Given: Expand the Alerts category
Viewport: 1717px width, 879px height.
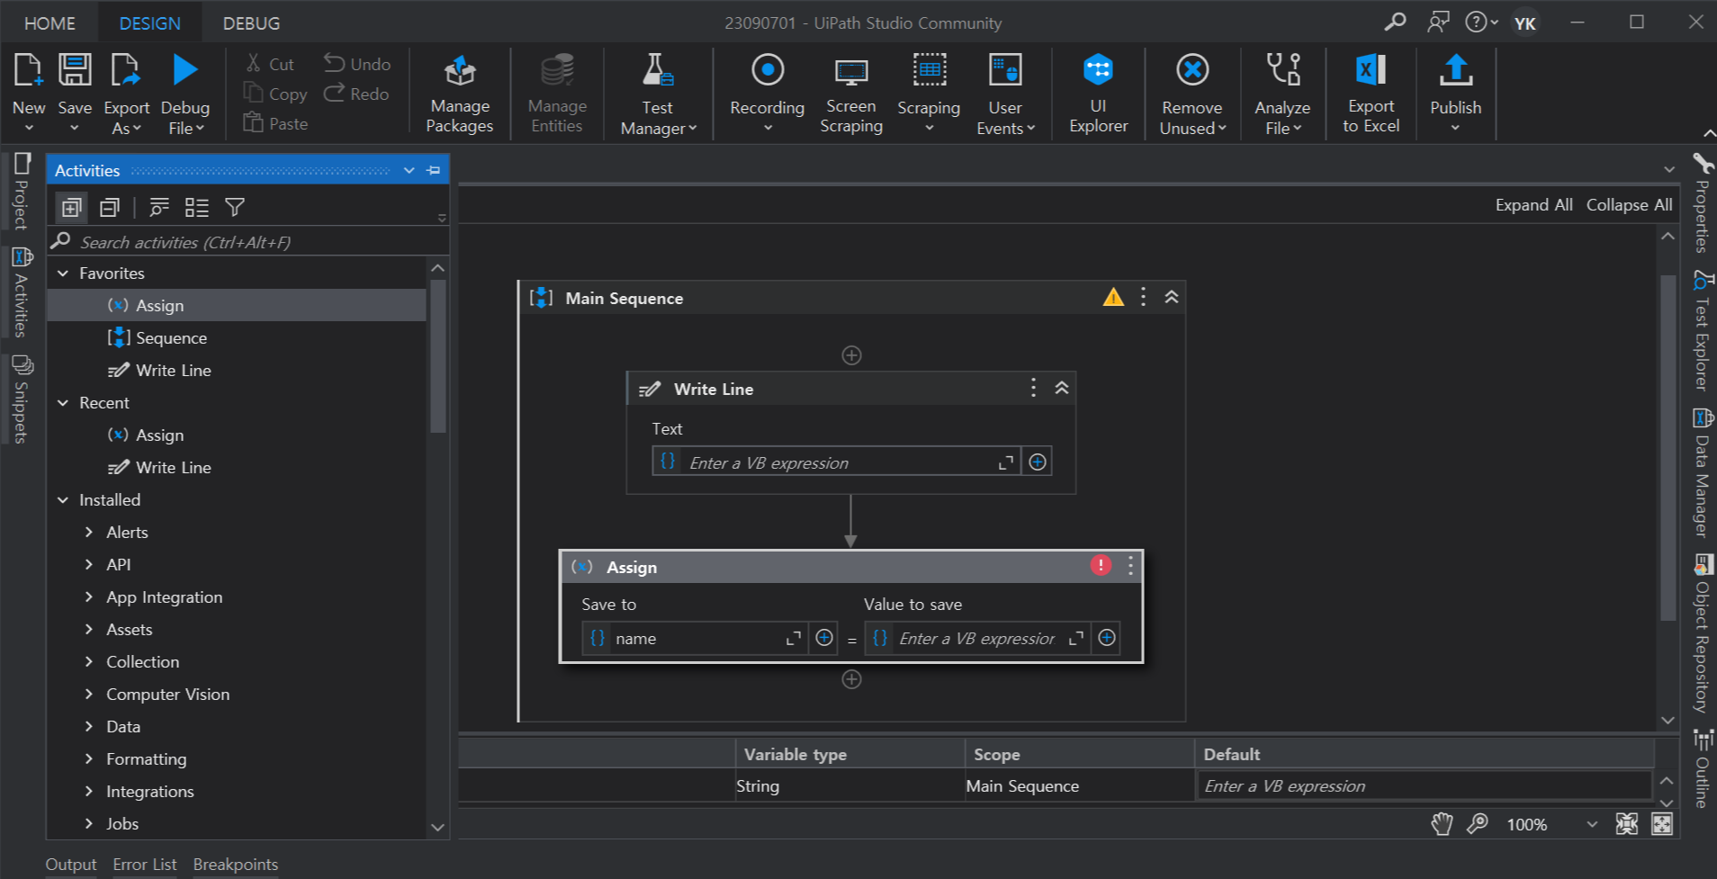Looking at the screenshot, I should coord(88,533).
